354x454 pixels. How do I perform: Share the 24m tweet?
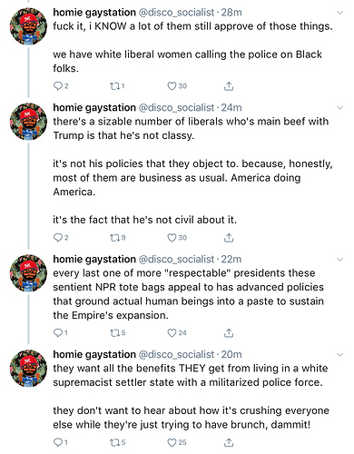tap(229, 238)
